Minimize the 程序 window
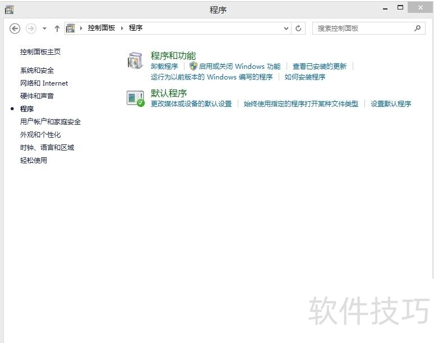434x343 pixels. 385,8
